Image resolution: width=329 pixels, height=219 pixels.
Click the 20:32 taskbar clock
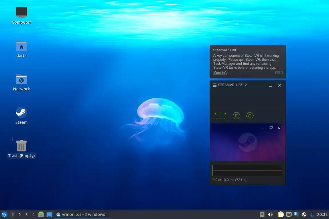tap(322, 214)
